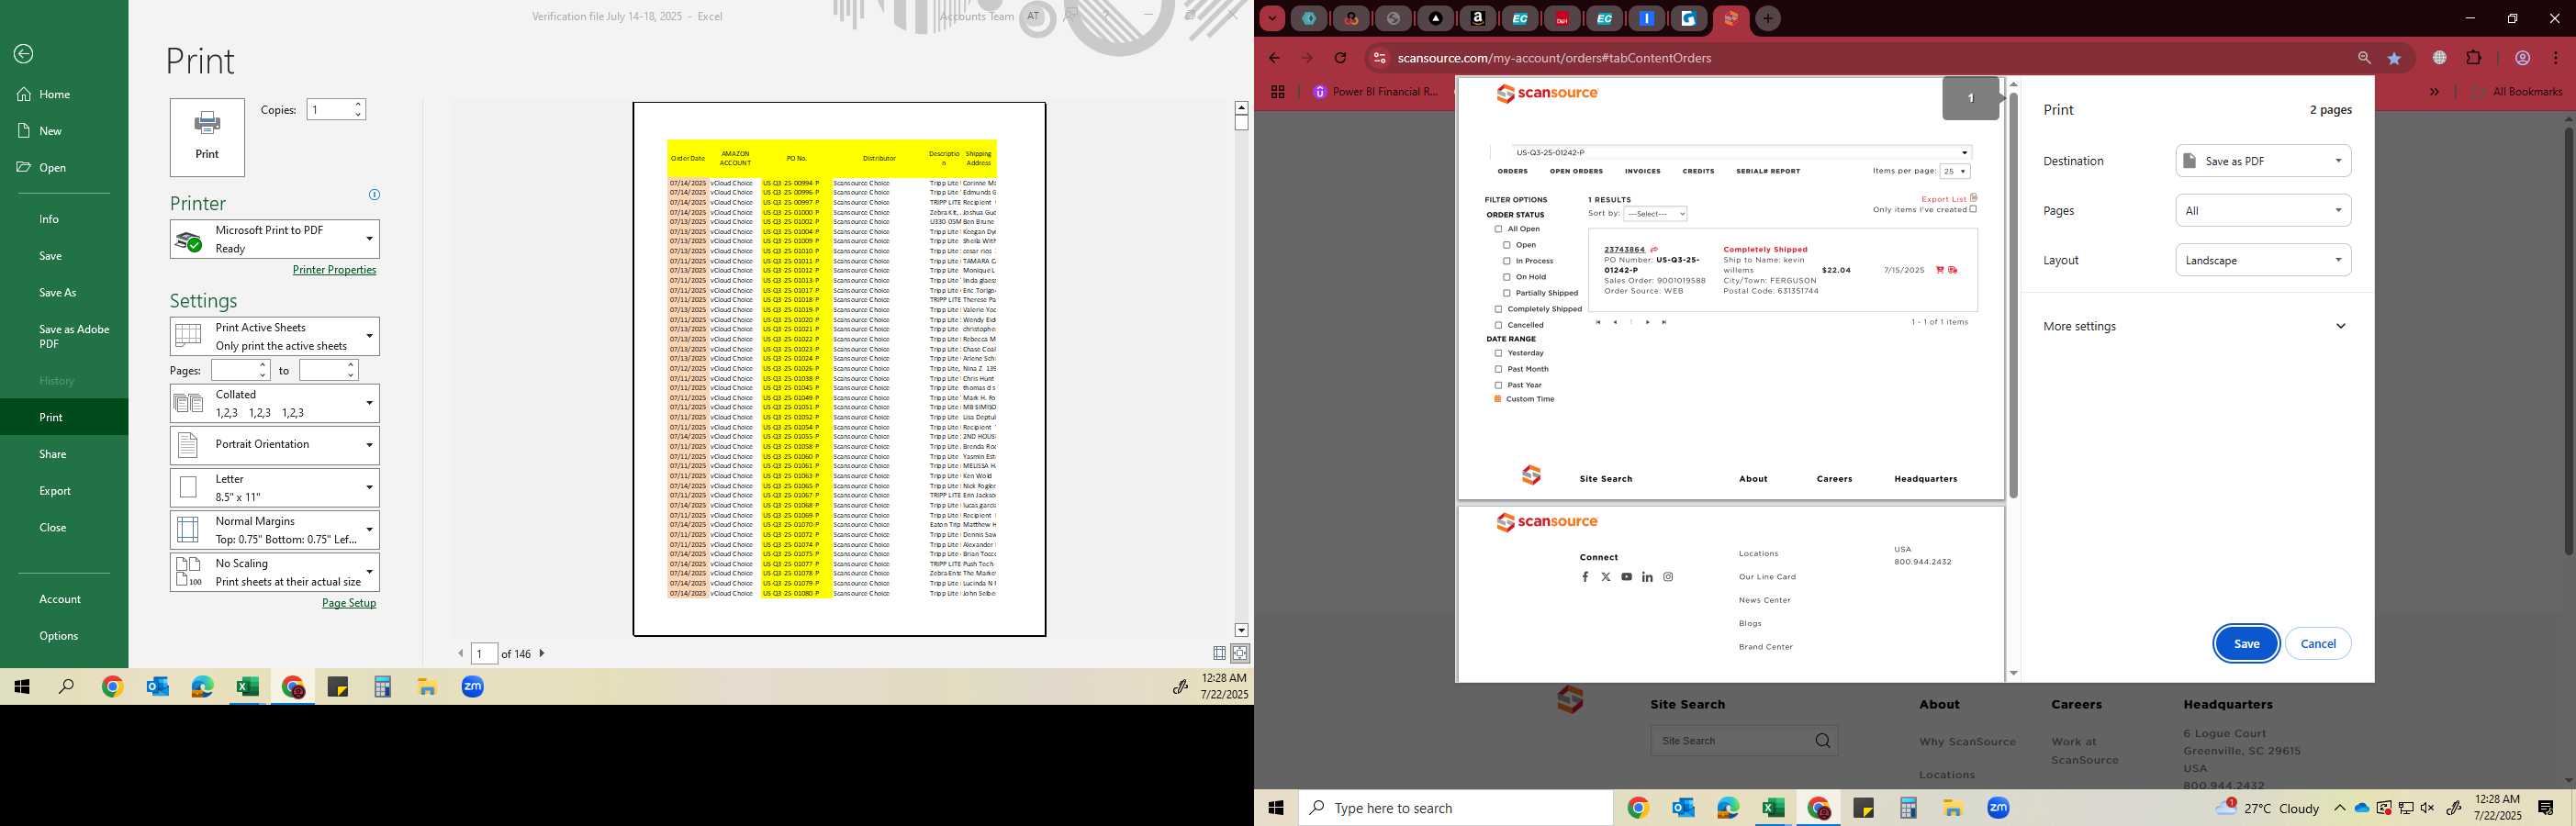Open the No Scaling dropdown
The height and width of the screenshot is (826, 2576).
click(x=275, y=573)
